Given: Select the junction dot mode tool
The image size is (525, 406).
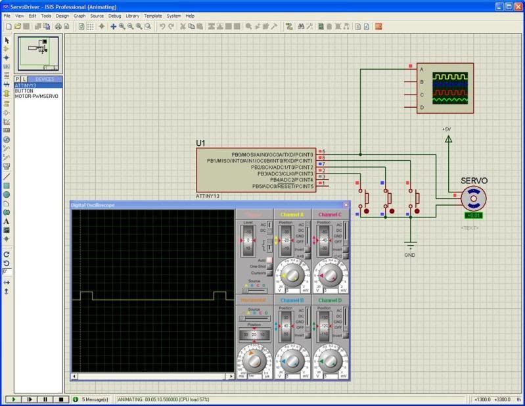Looking at the screenshot, I should (7, 58).
